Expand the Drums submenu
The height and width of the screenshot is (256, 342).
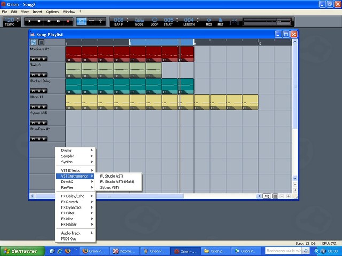(x=75, y=150)
